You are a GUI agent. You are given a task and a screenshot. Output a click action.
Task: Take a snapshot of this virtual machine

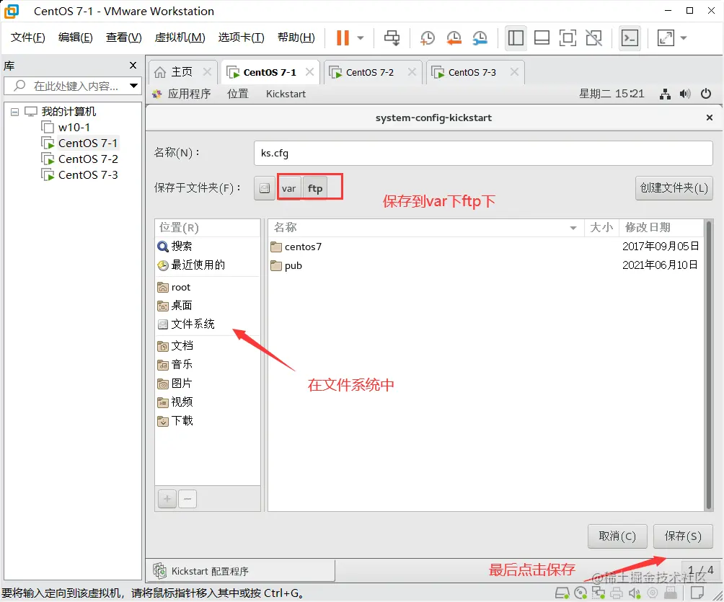point(427,38)
